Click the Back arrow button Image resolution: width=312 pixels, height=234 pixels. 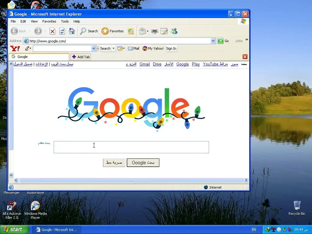[x=14, y=31]
